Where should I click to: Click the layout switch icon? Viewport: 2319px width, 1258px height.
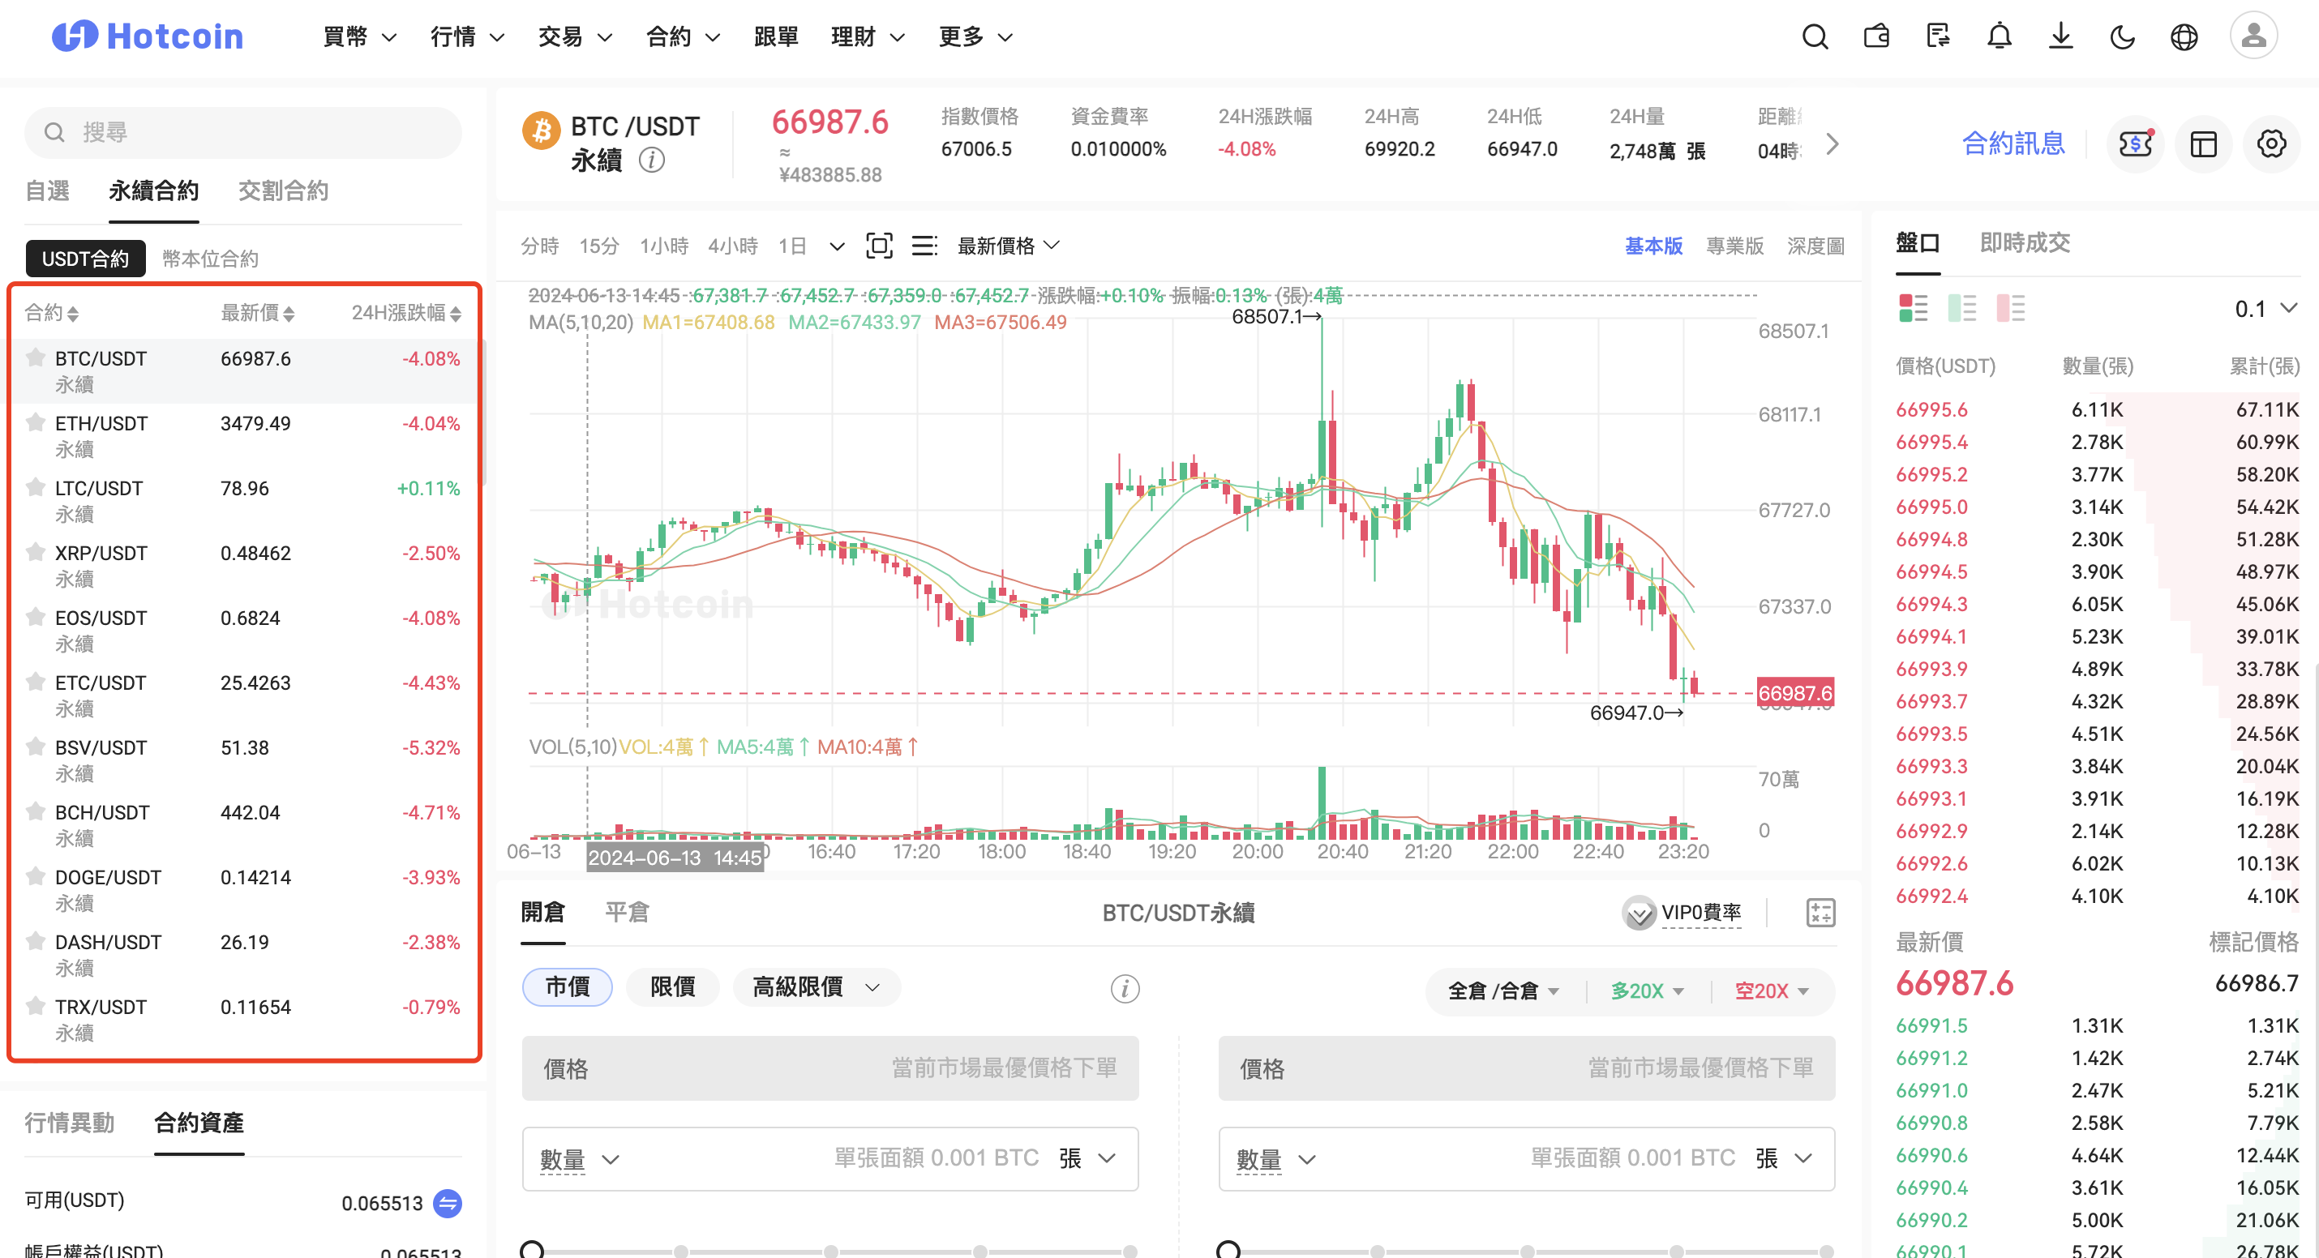(2203, 144)
